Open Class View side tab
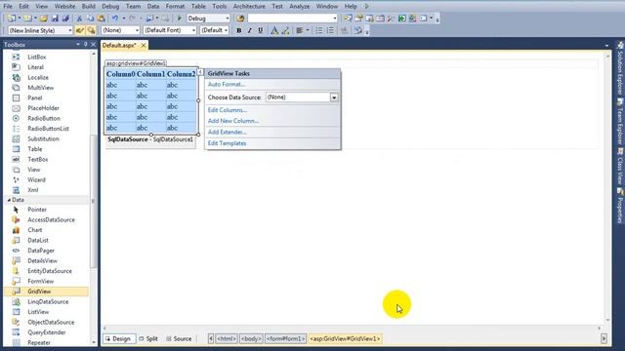 (620, 166)
